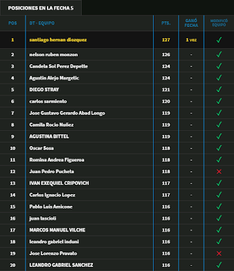This screenshot has height=271, width=234.
Task: Select MARCOS MANUEL VILCHE name
Action: (57, 230)
